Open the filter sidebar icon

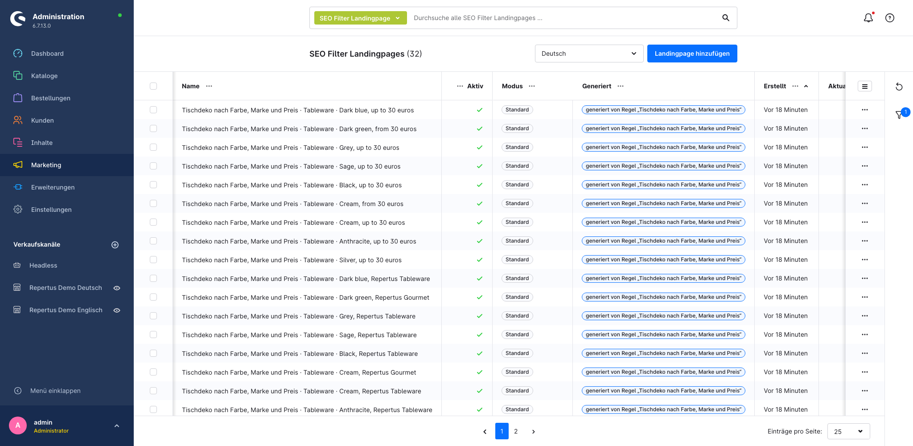point(899,115)
